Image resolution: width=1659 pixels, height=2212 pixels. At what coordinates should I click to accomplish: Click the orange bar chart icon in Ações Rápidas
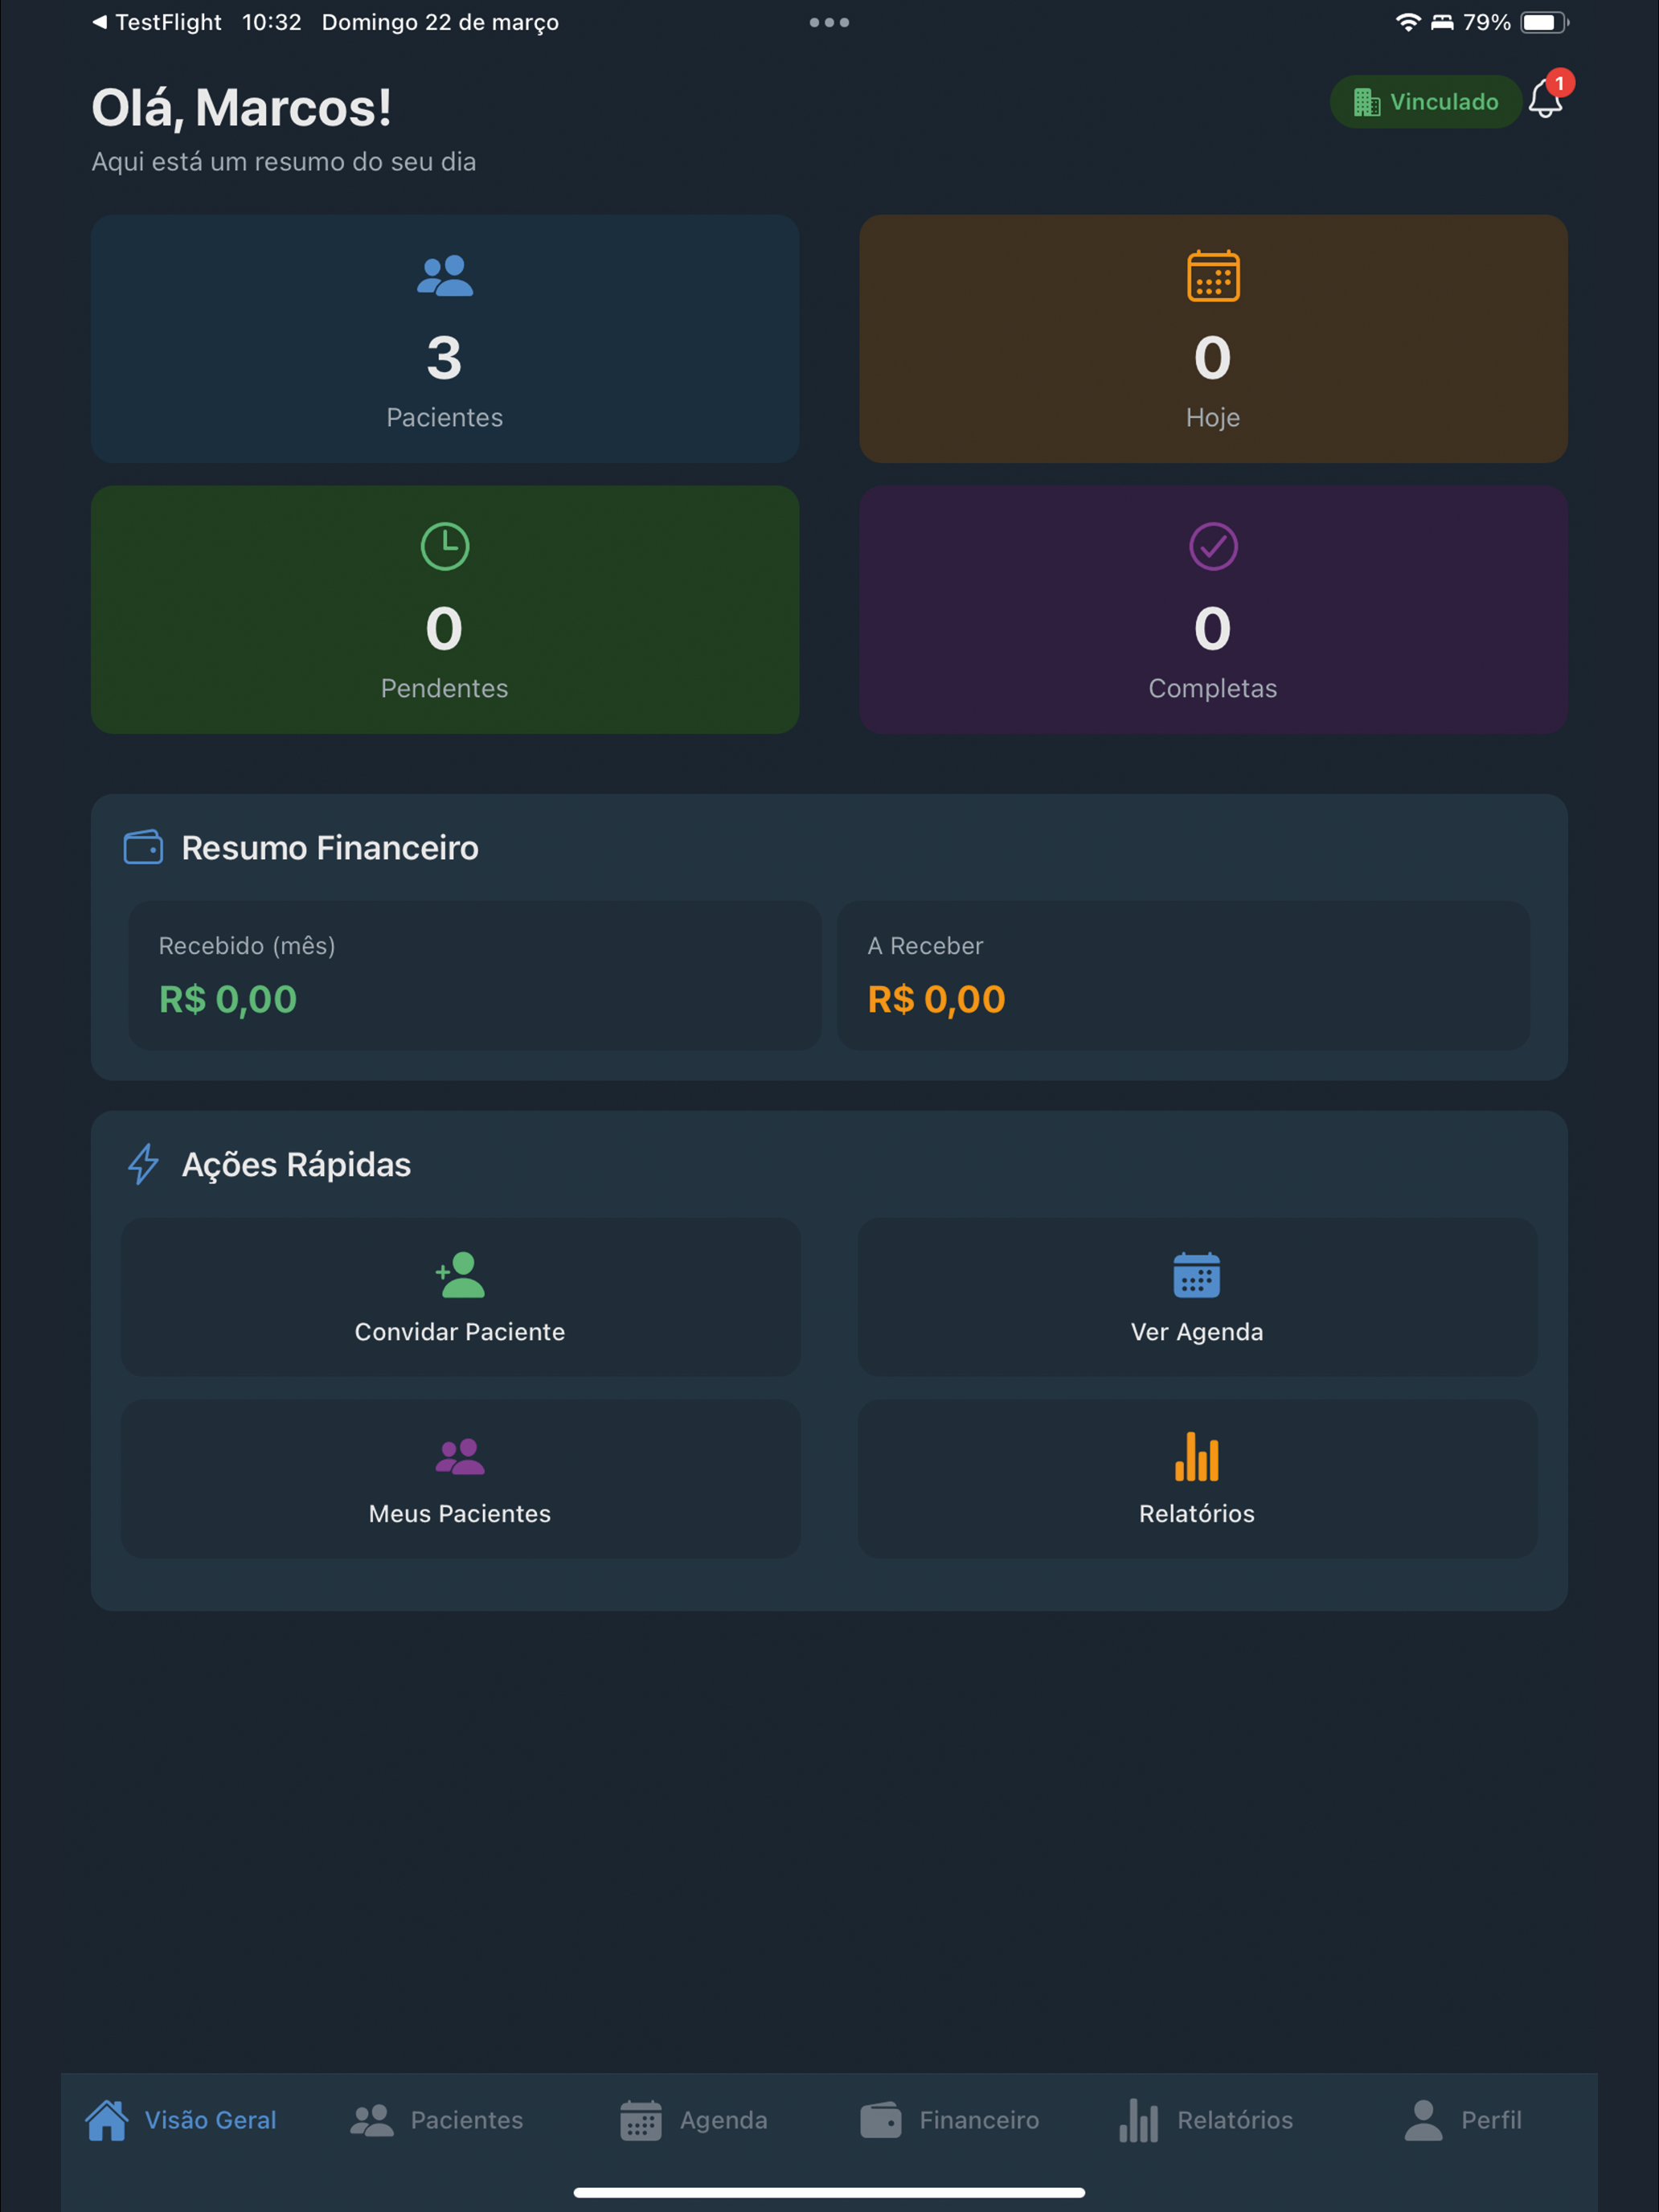point(1197,1456)
